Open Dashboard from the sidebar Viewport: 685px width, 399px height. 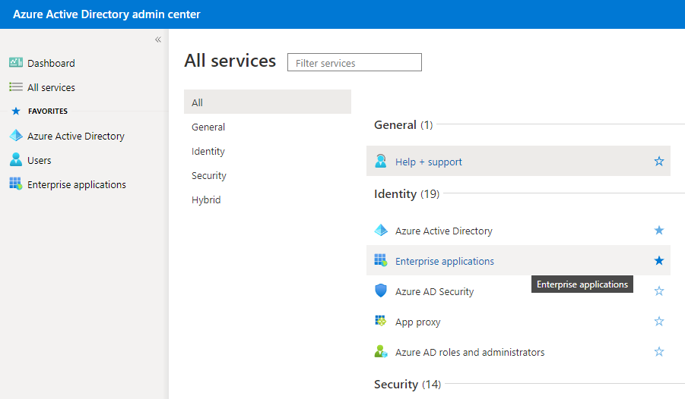tap(51, 63)
